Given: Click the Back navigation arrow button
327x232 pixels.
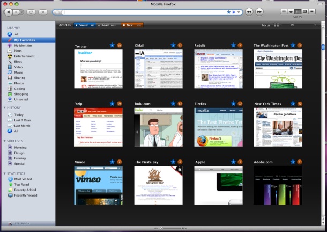Looking at the screenshot, I should click(x=9, y=12).
